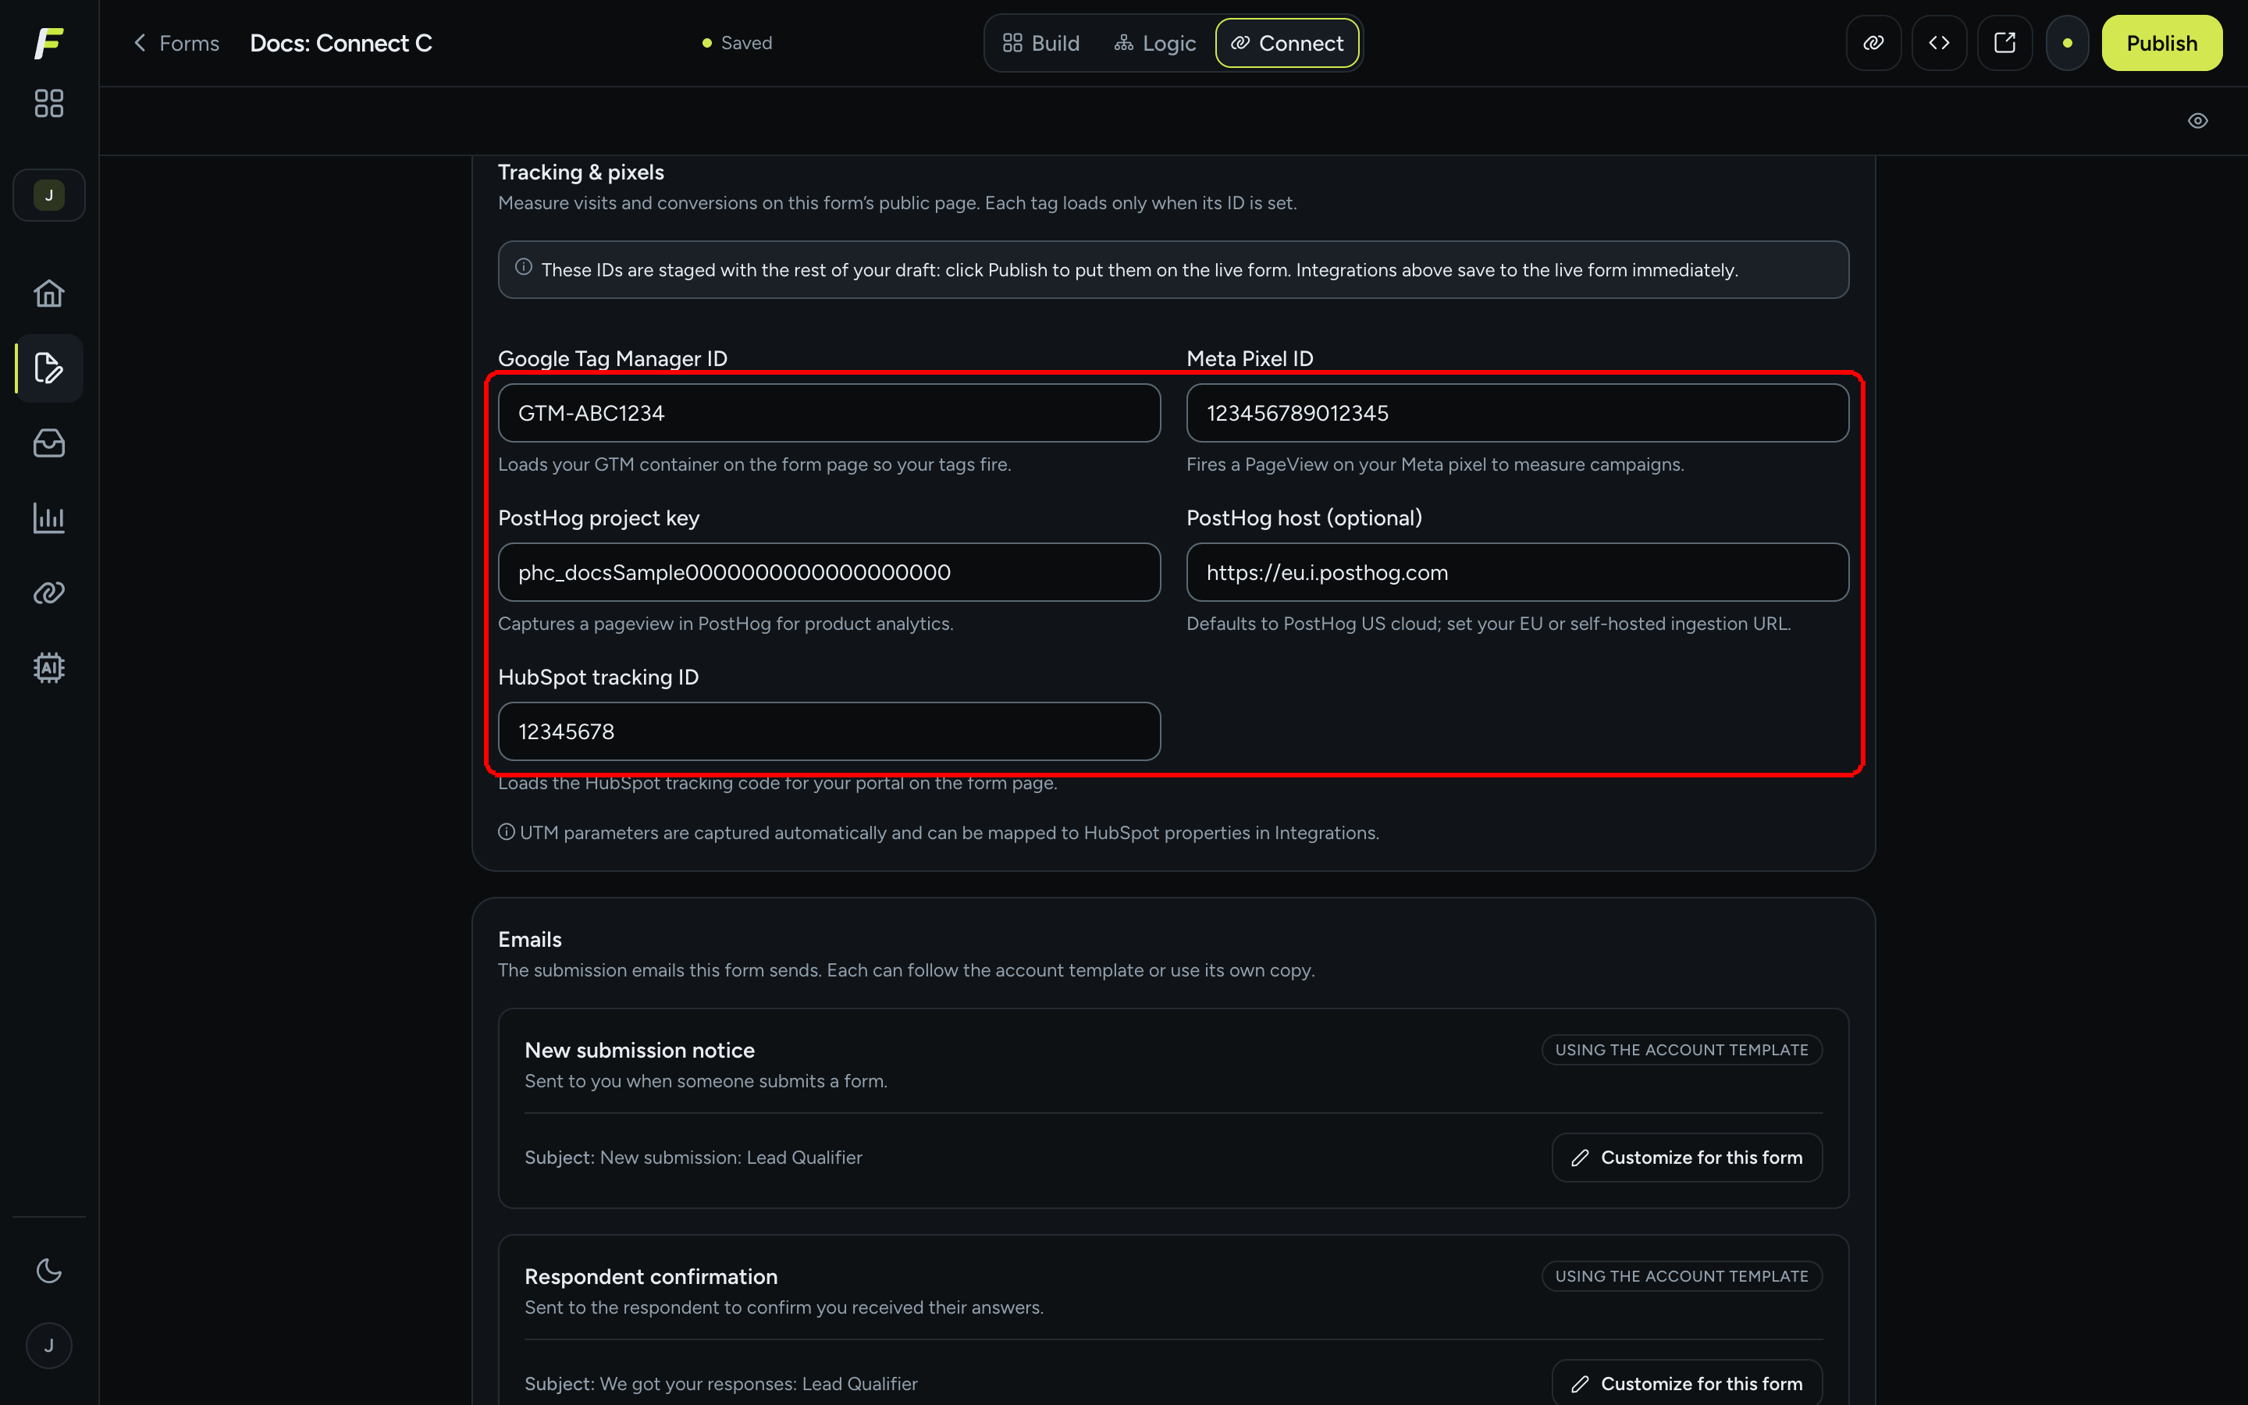Image resolution: width=2248 pixels, height=1405 pixels.
Task: Open form in new tab icon
Action: (2004, 43)
